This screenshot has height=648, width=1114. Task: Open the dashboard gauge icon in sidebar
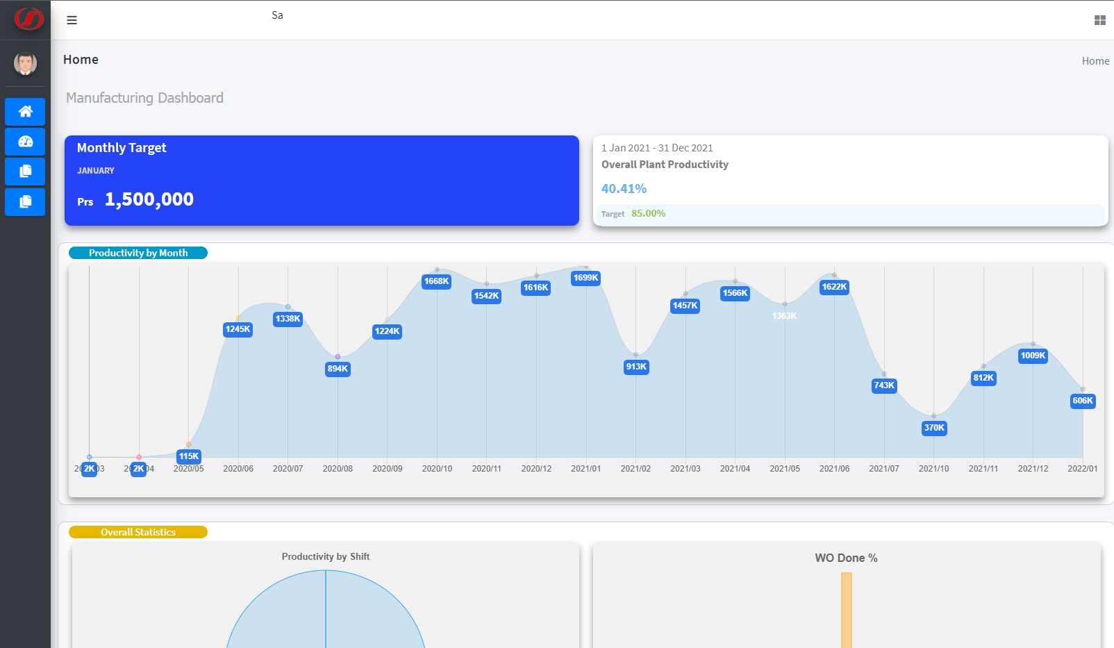tap(26, 142)
